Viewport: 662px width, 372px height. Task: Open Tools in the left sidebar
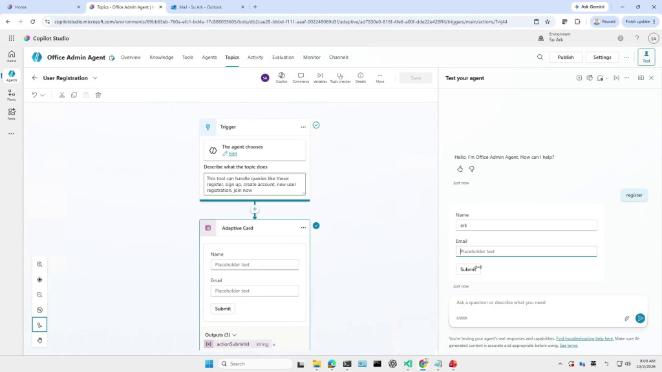click(x=12, y=114)
